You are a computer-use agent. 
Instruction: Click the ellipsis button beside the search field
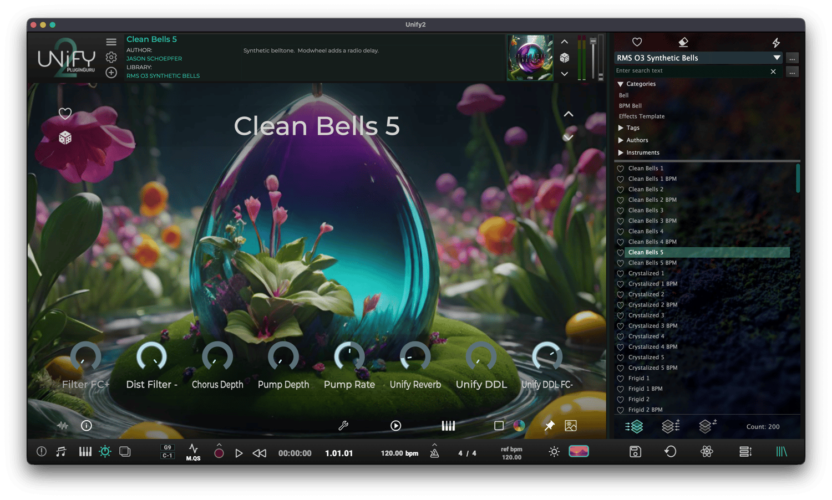click(x=792, y=72)
